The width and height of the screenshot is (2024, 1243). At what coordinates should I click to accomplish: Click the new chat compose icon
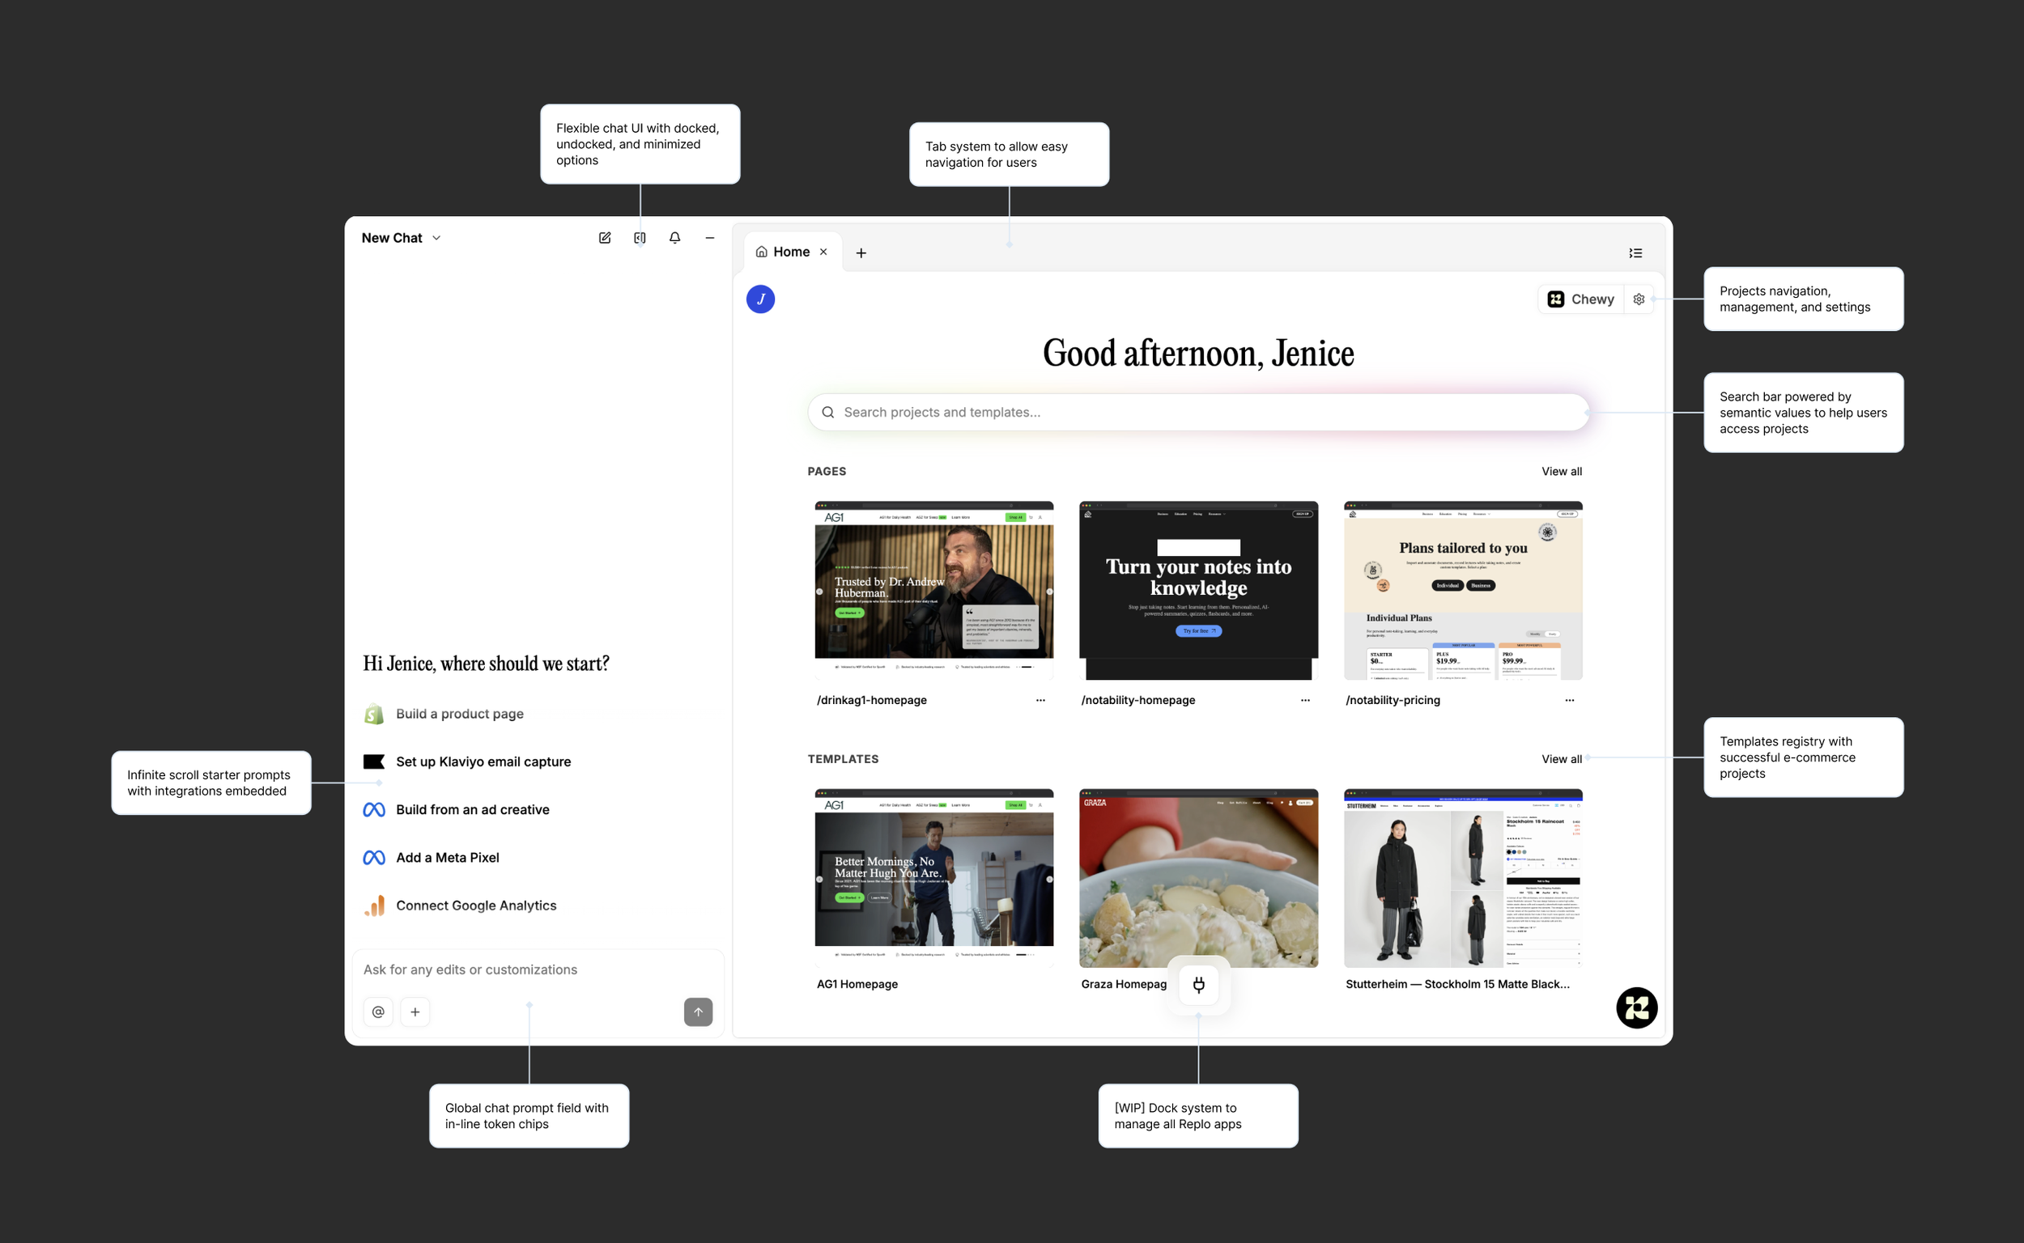pos(605,238)
